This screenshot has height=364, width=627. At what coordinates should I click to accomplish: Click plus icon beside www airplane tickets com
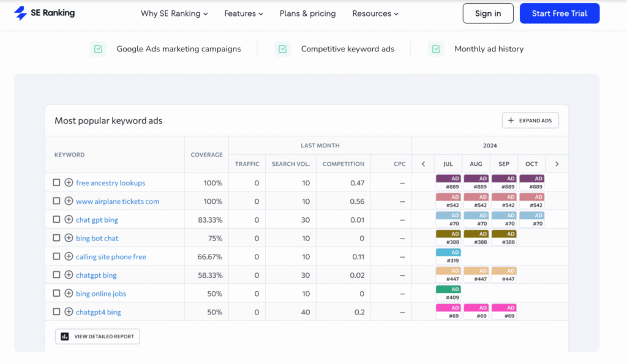click(x=69, y=201)
